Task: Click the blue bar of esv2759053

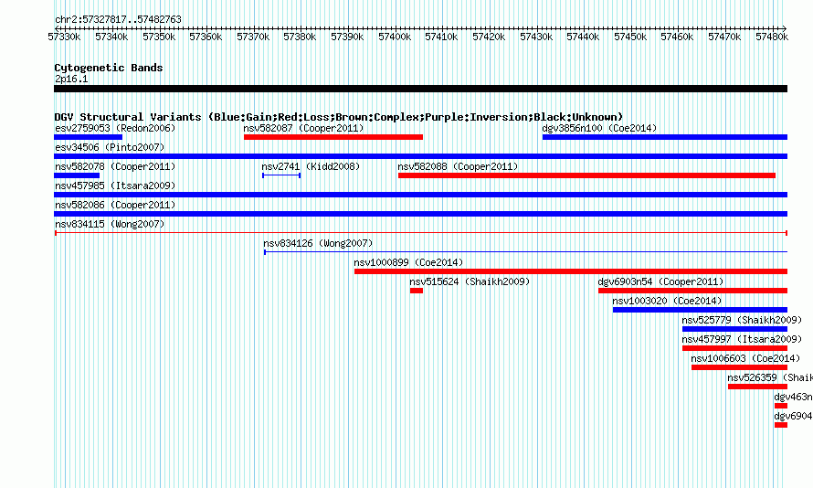Action: pyautogui.click(x=88, y=137)
